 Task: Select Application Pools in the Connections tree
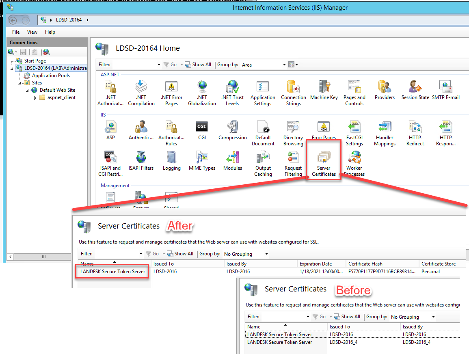pos(51,76)
